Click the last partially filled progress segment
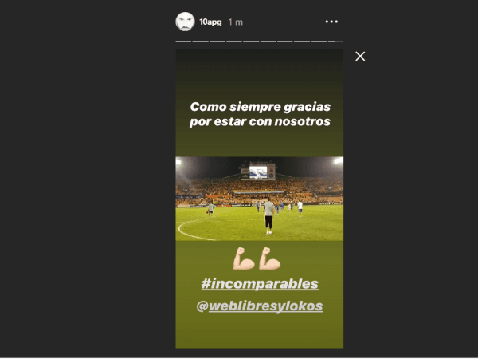The width and height of the screenshot is (478, 359). [335, 41]
